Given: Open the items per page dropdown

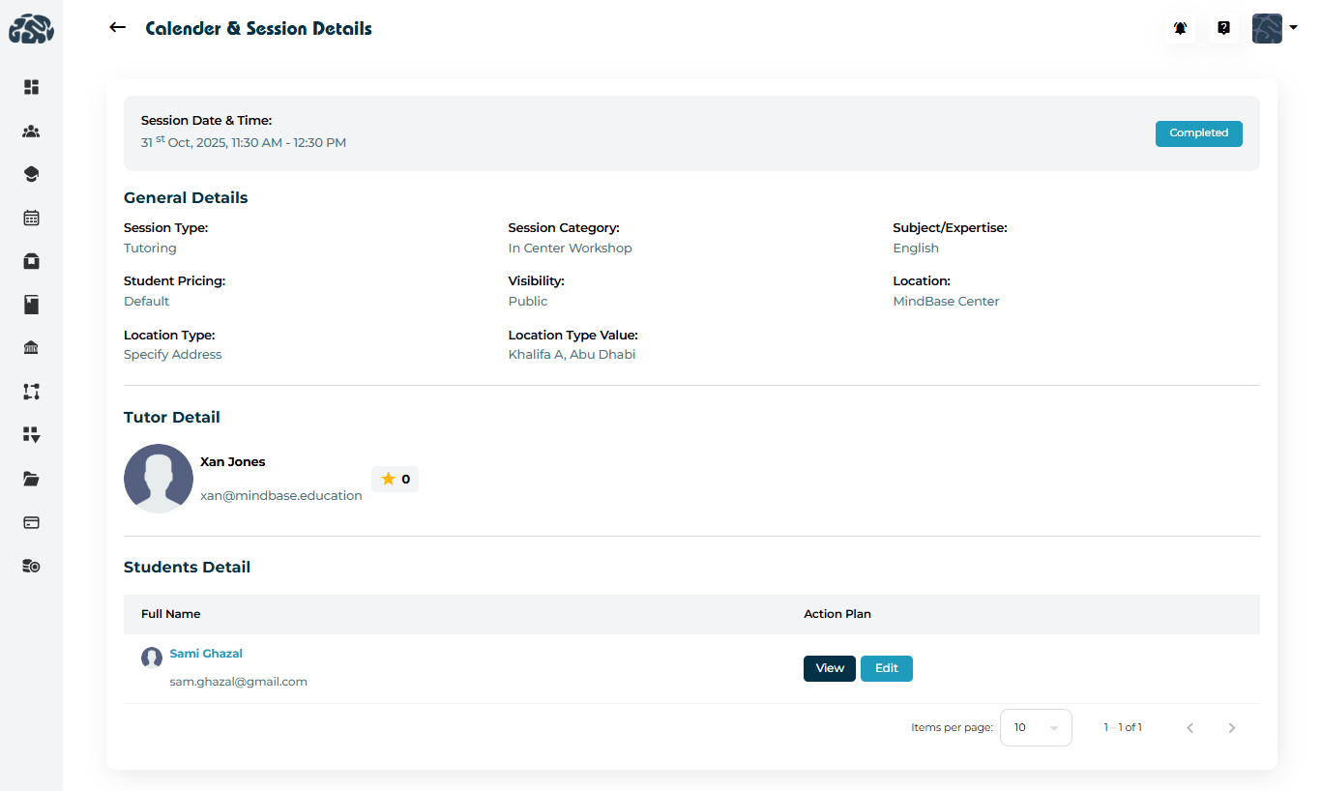Looking at the screenshot, I should click(x=1036, y=727).
